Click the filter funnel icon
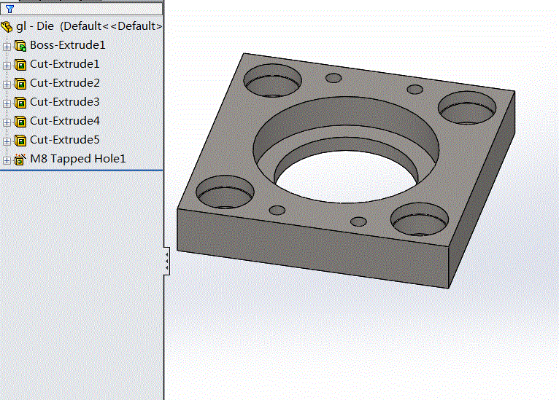The image size is (559, 400). [9, 9]
